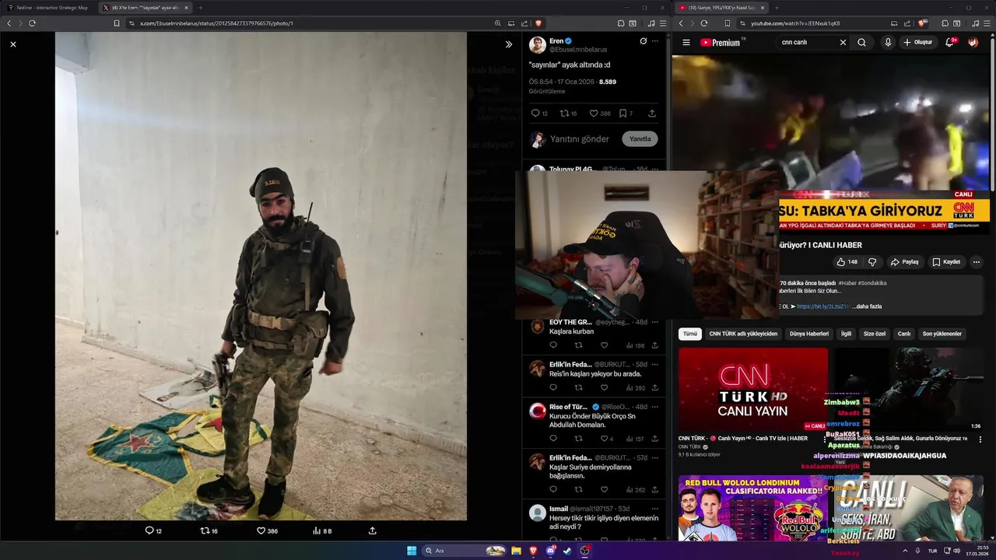Viewport: 996px width, 560px height.
Task: Select the Size özel chip
Action: 875,334
